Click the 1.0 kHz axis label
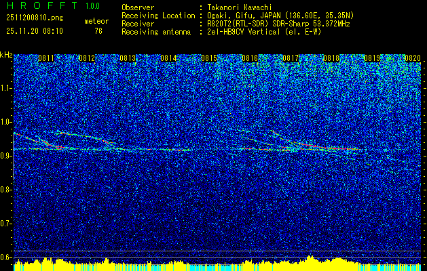 5,122
